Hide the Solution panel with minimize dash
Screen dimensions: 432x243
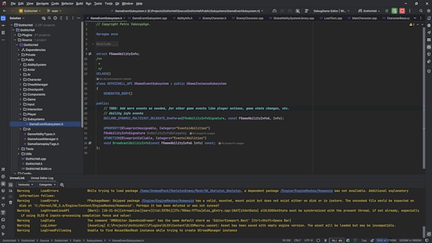coord(79,18)
